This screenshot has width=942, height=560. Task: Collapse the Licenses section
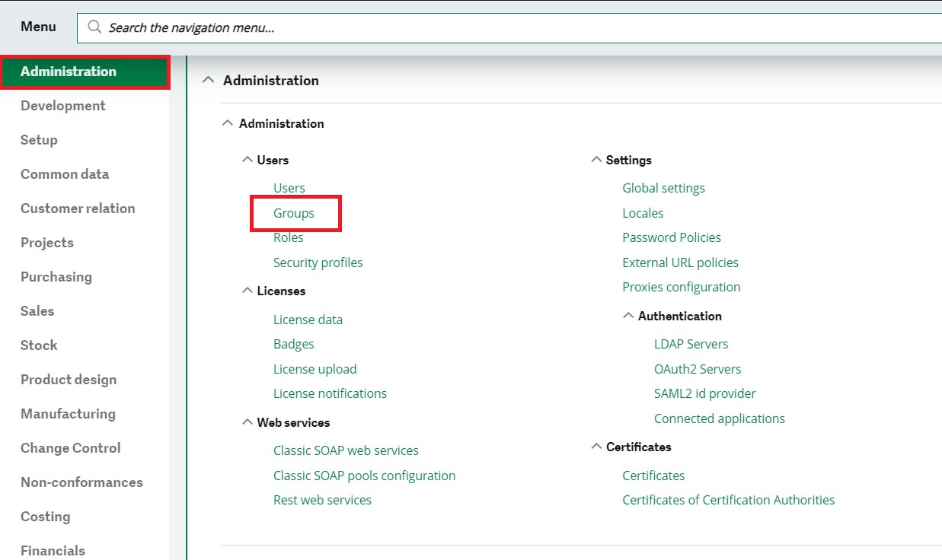click(x=247, y=291)
